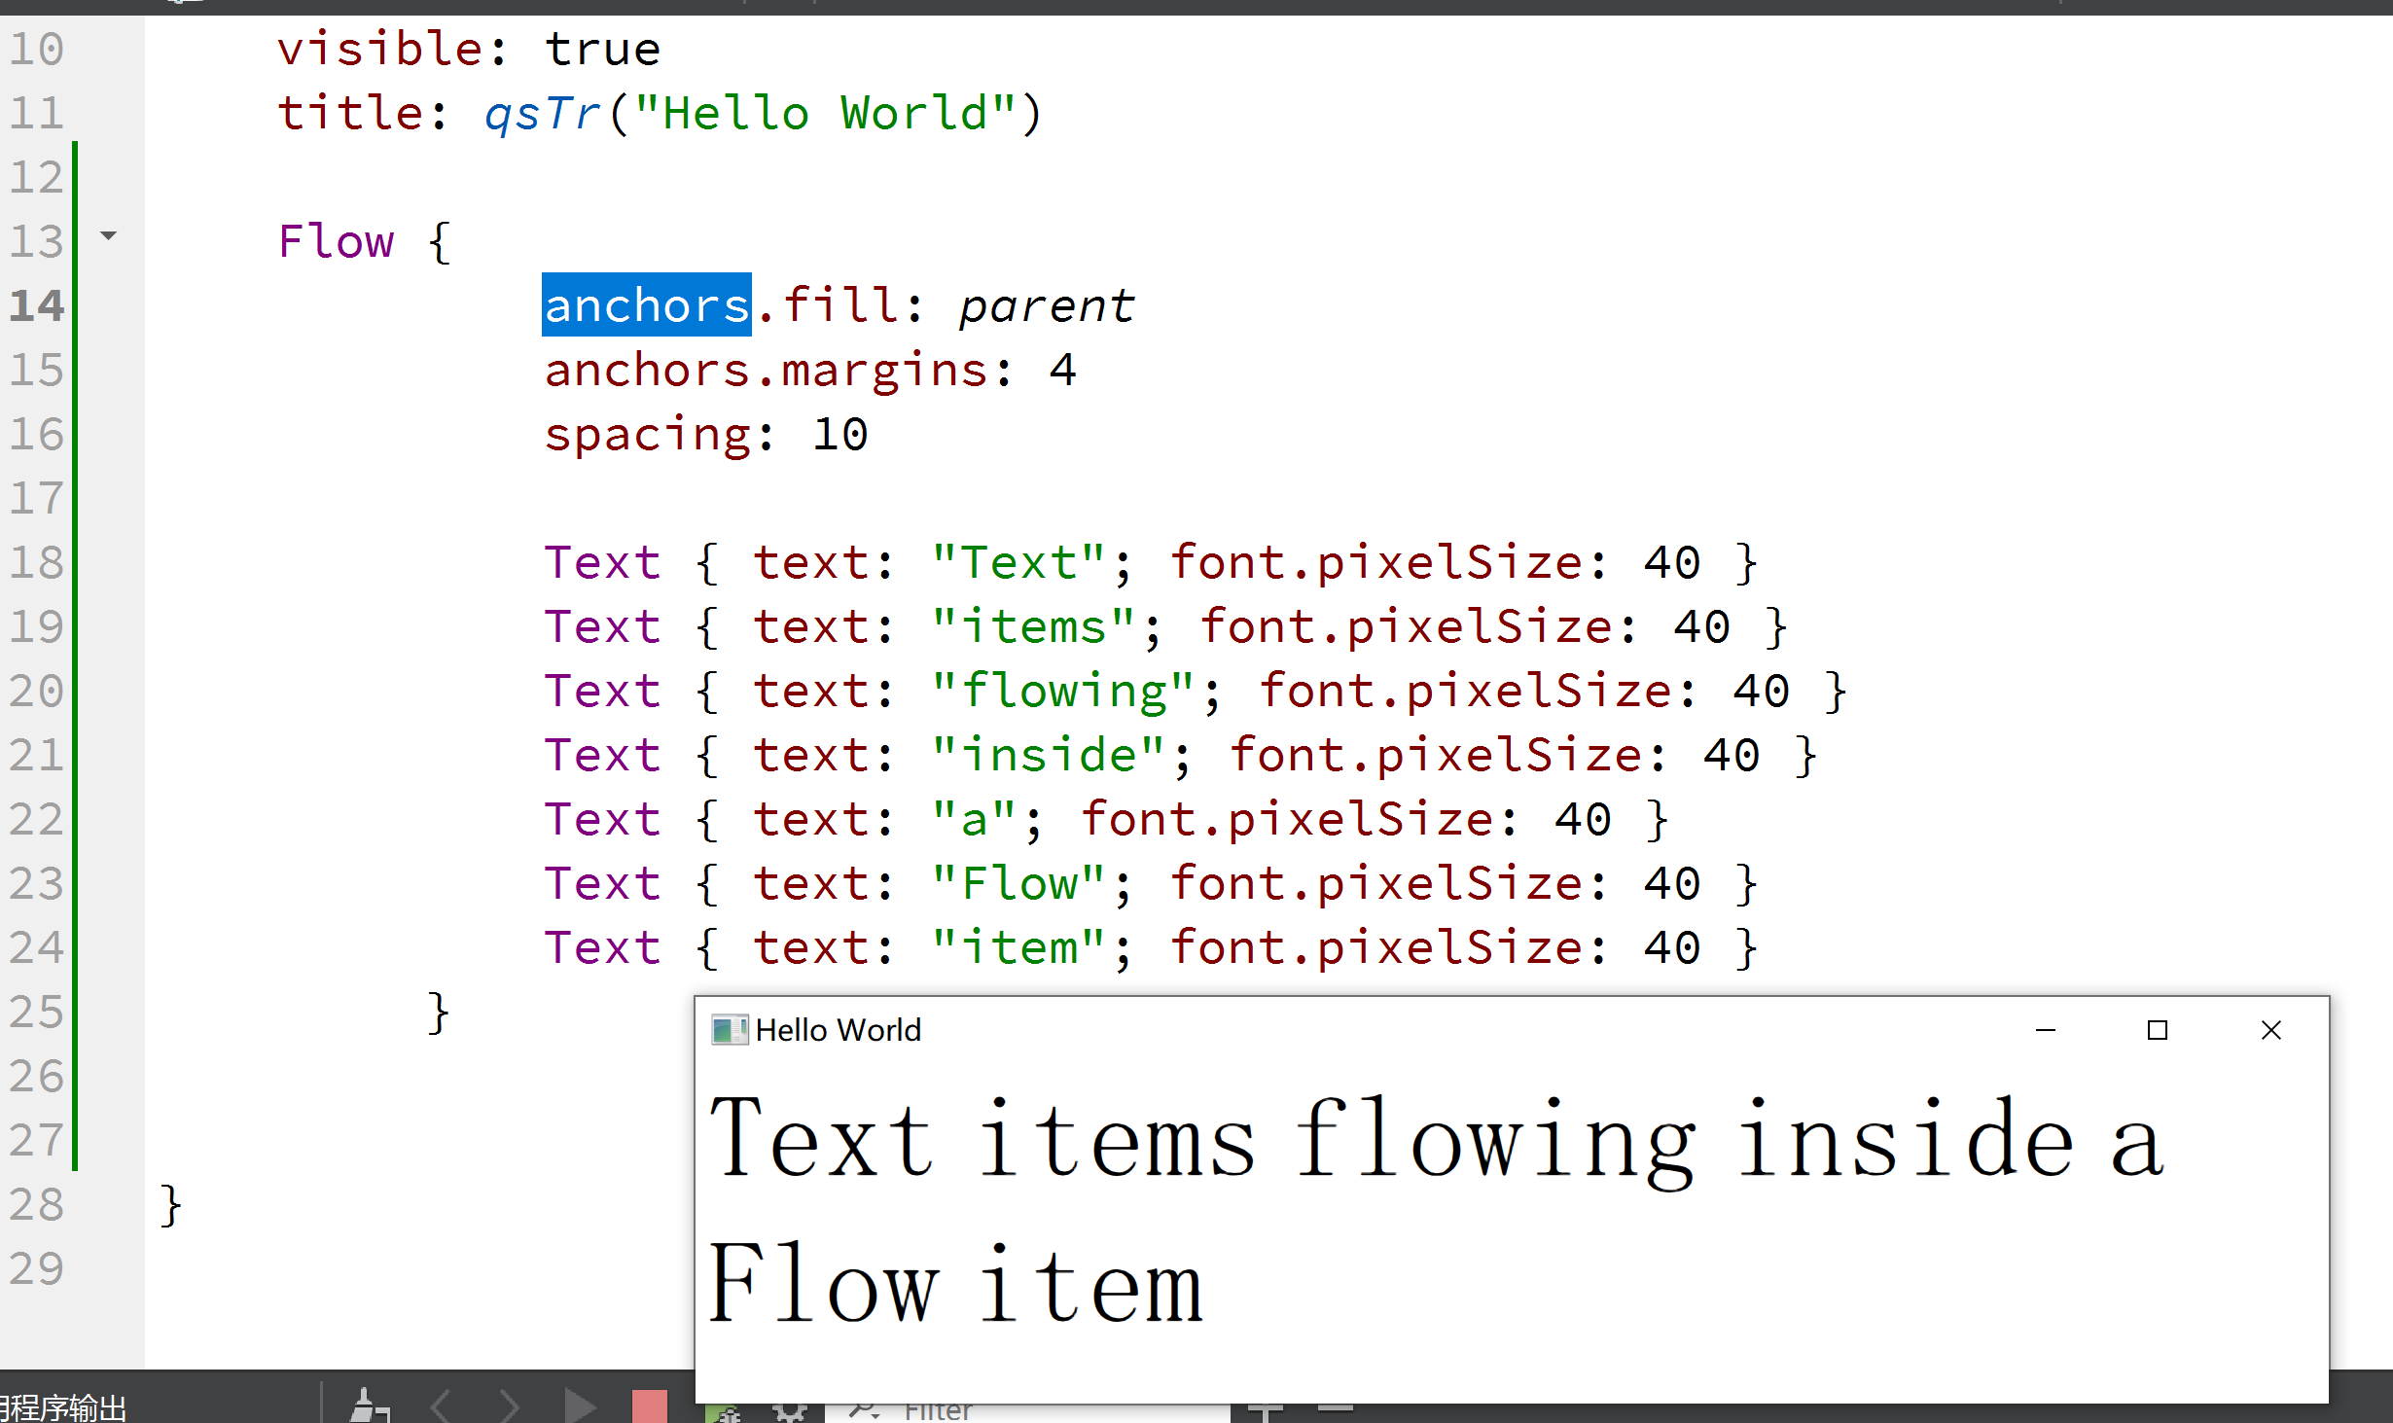Click line number 18 in the gutter
The width and height of the screenshot is (2393, 1423).
click(37, 562)
